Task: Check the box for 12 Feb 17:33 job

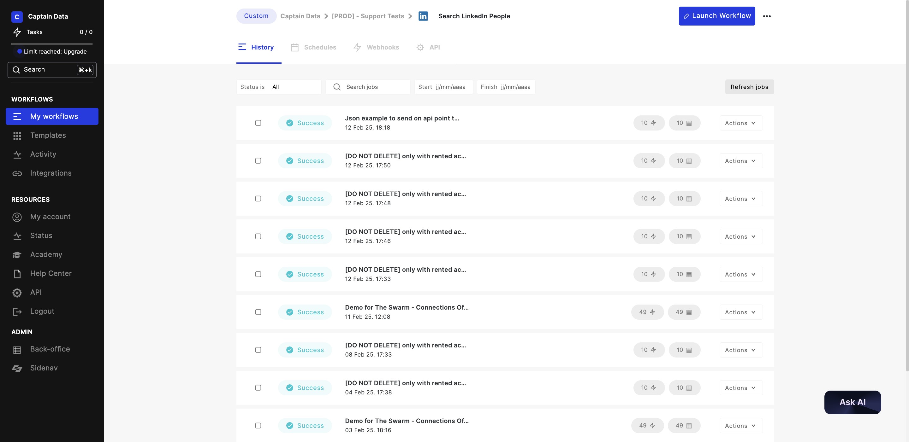Action: 258,274
